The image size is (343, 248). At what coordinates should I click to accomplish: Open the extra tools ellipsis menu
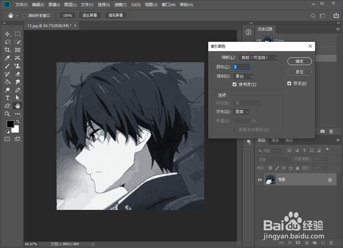pos(18,114)
